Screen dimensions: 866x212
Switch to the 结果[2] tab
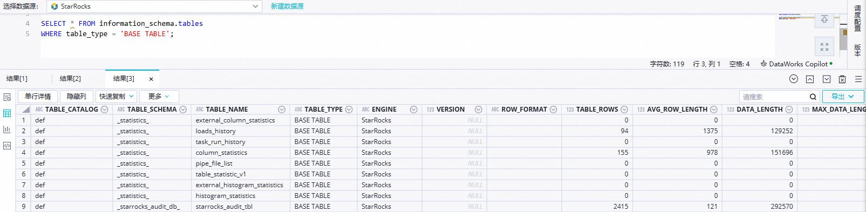(70, 79)
